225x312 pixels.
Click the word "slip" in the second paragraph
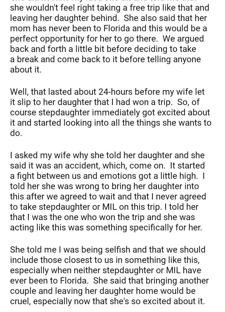[x=26, y=102]
